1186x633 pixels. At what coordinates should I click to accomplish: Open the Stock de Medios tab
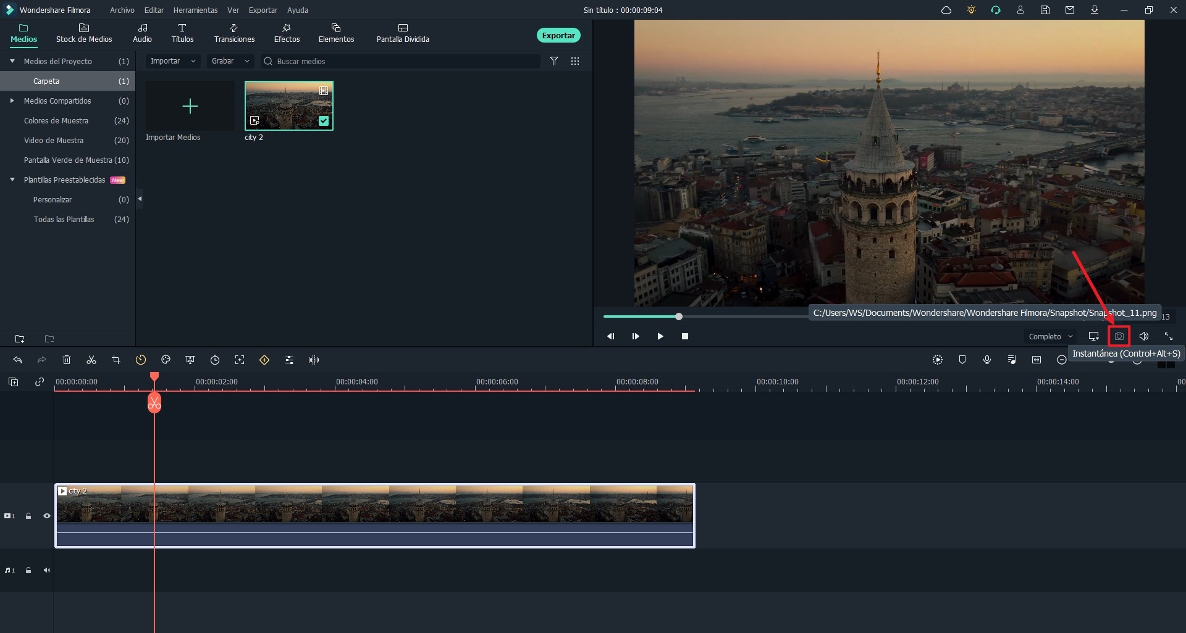[84, 33]
